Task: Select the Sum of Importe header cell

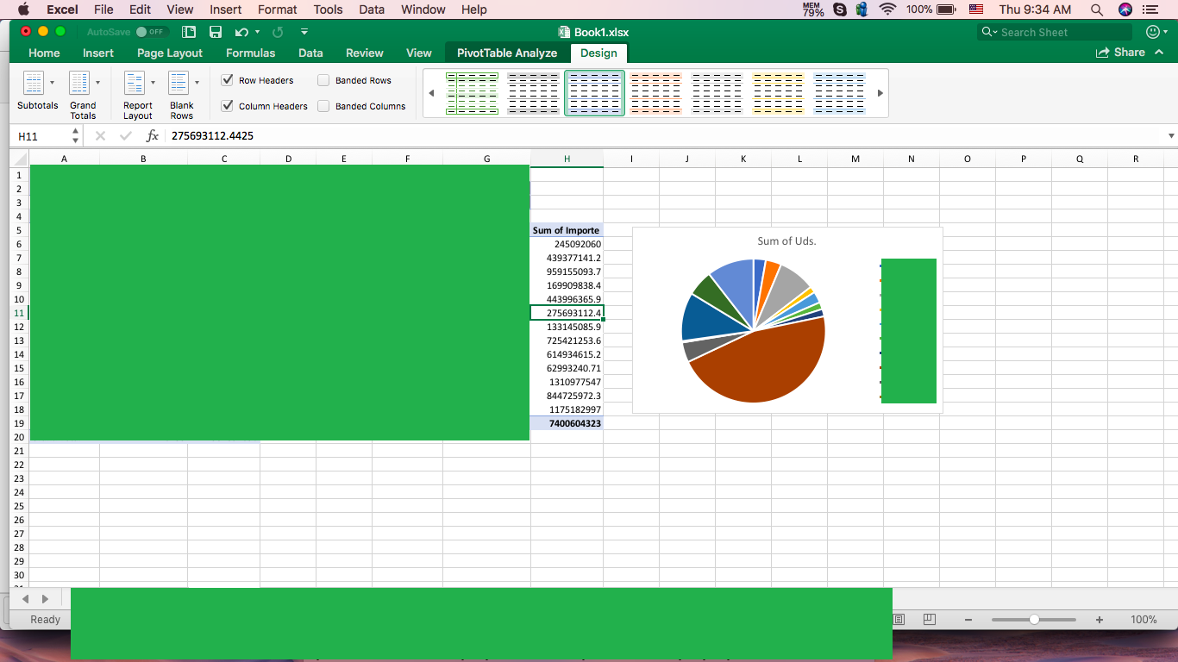Action: coord(567,230)
